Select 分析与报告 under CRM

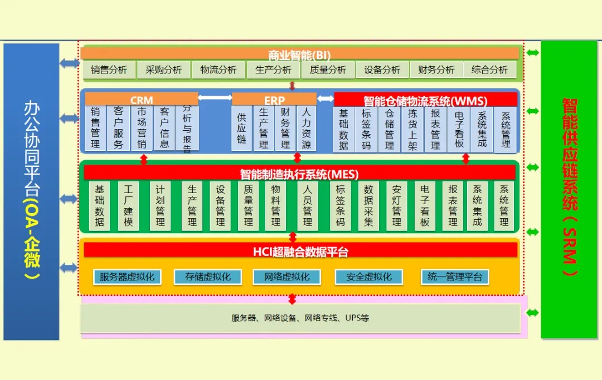point(187,128)
